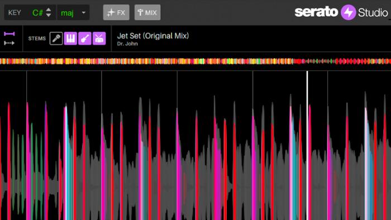Click the colored track overview waveform

tap(195, 61)
